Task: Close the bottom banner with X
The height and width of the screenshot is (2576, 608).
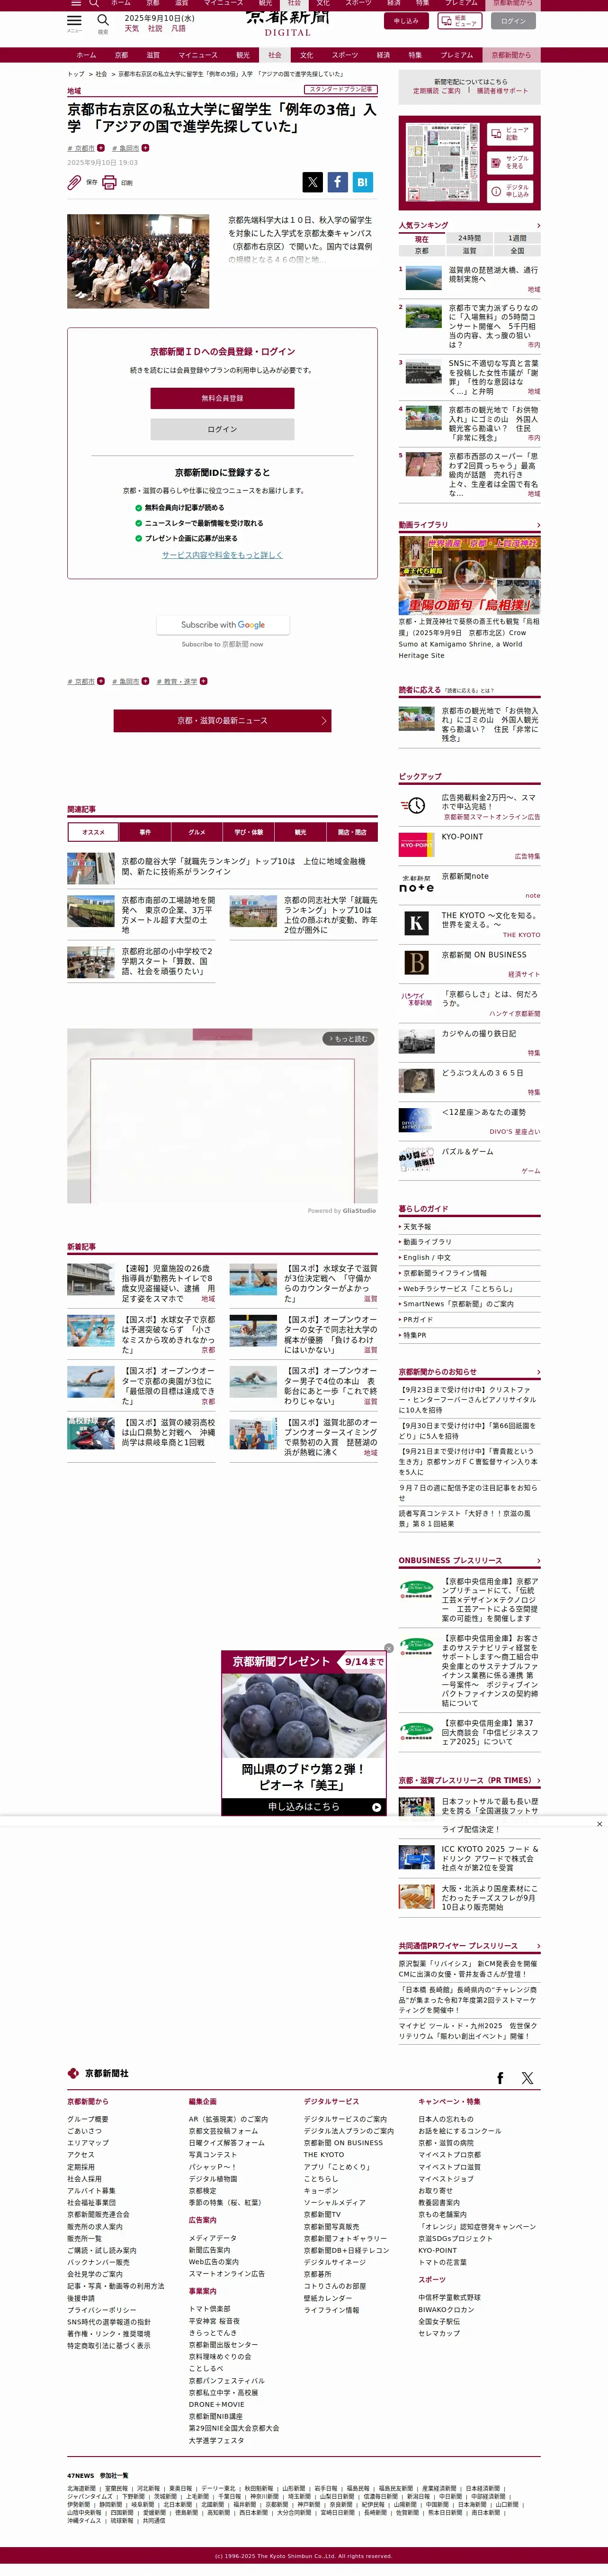Action: coord(599,1824)
